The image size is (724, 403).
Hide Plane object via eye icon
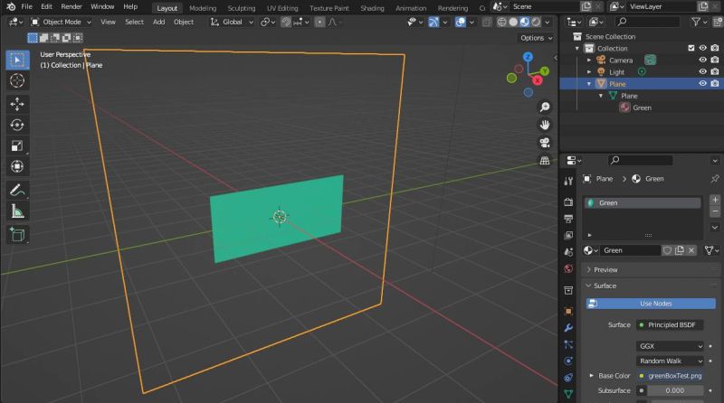[703, 84]
